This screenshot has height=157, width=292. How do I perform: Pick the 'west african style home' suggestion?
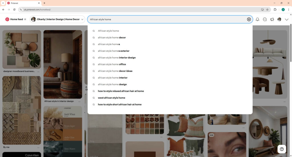tap(111, 98)
